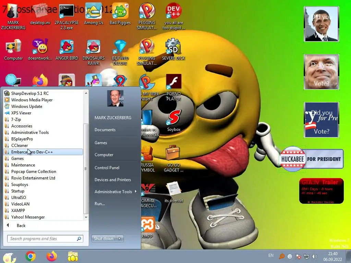Open Devices and Printers
Image resolution: width=351 pixels, height=263 pixels.
click(x=115, y=180)
